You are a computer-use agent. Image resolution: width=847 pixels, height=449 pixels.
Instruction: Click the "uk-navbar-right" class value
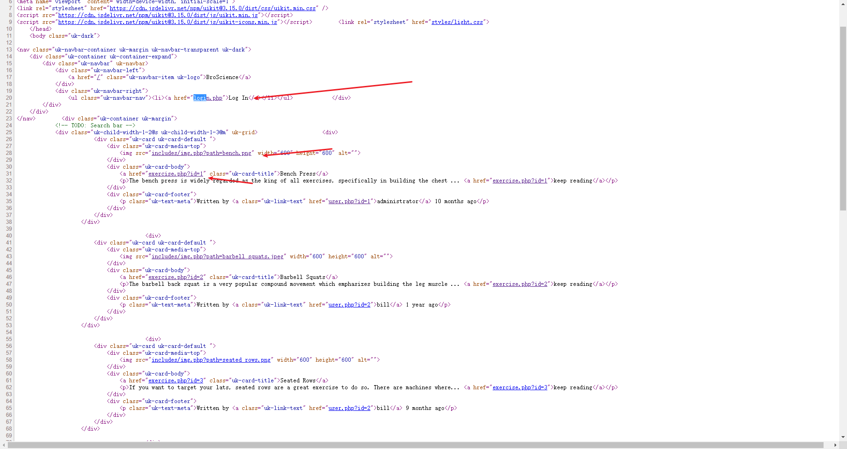pos(119,91)
